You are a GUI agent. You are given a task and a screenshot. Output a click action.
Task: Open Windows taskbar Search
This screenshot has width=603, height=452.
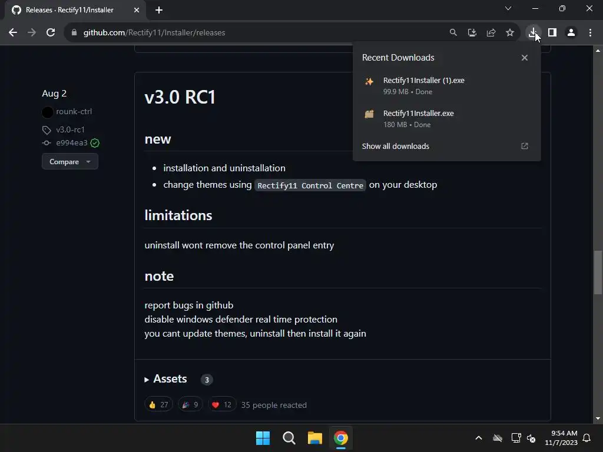click(289, 438)
